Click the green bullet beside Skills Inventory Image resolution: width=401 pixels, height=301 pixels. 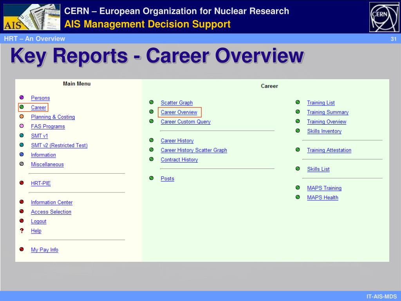[298, 131]
